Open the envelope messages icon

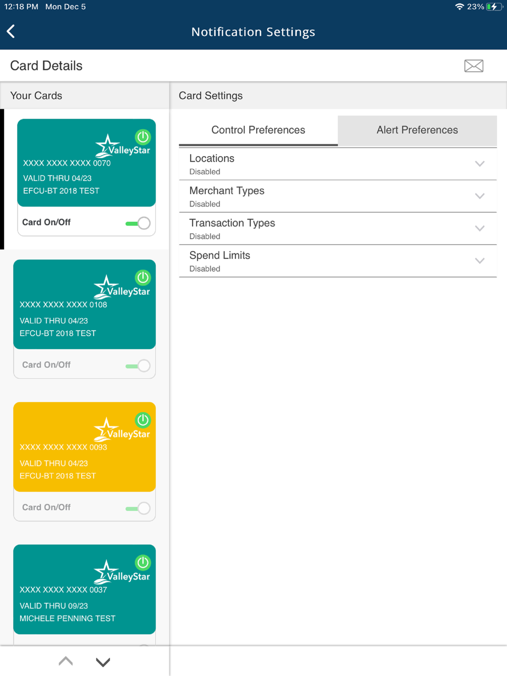(x=474, y=66)
